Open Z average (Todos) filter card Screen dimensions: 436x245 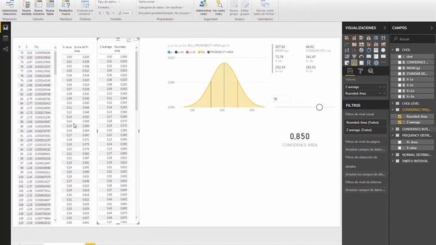[x=365, y=130]
